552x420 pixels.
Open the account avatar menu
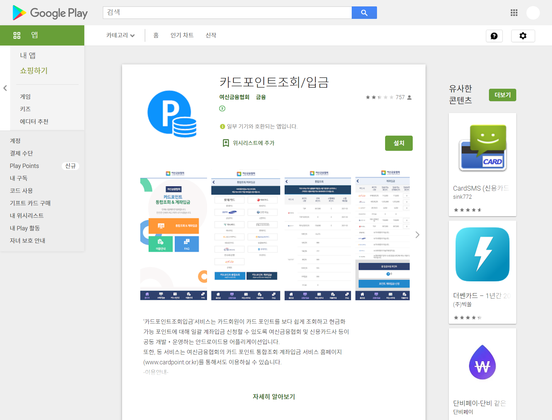pyautogui.click(x=533, y=13)
